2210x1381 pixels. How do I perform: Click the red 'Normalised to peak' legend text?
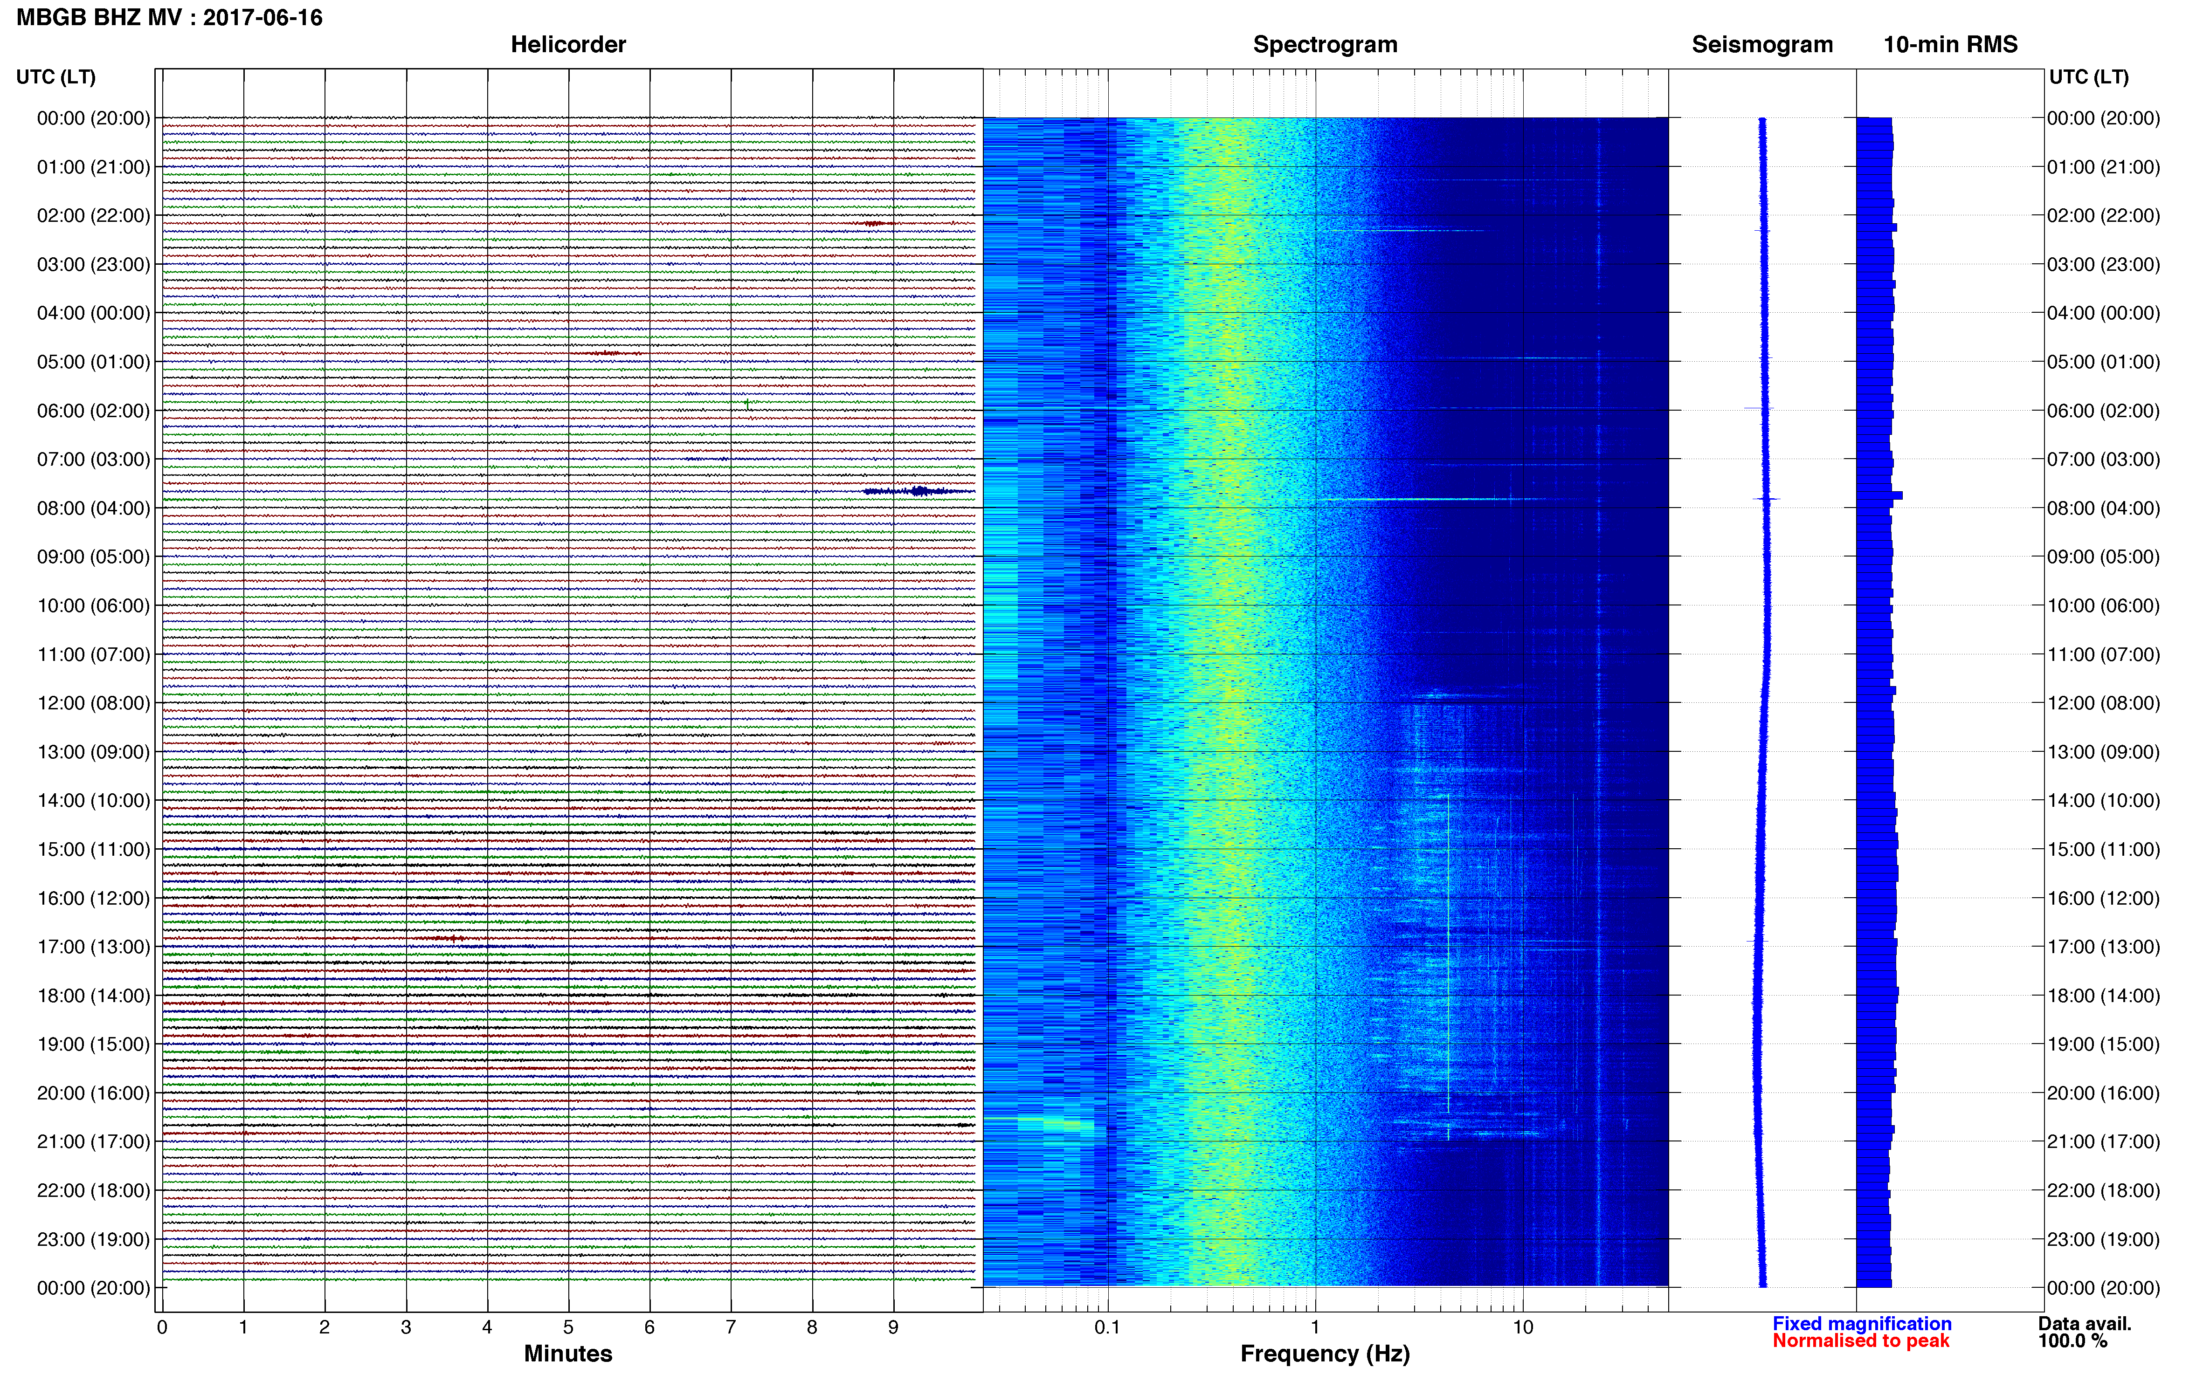[x=1860, y=1341]
